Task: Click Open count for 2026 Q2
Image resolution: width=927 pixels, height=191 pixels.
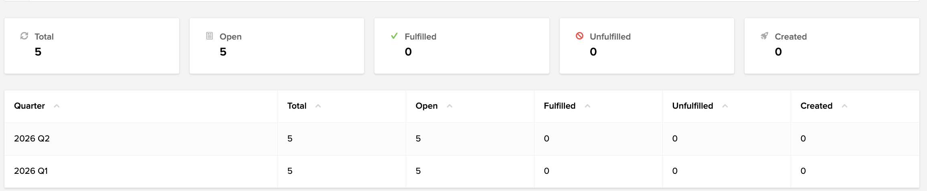Action: tap(418, 139)
